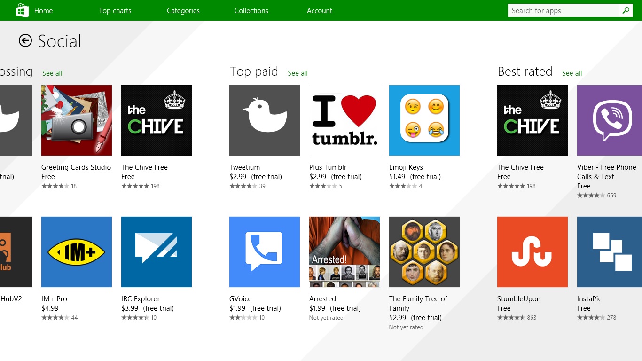Click the Social page title

tap(60, 41)
